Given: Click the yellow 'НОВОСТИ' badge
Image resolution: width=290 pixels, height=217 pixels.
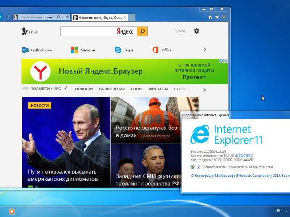Looking at the screenshot, I should click(x=40, y=106).
